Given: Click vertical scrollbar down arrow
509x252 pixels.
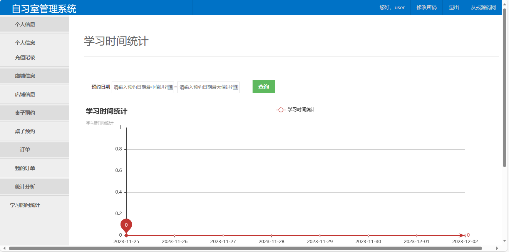Looking at the screenshot, I should click(504, 240).
